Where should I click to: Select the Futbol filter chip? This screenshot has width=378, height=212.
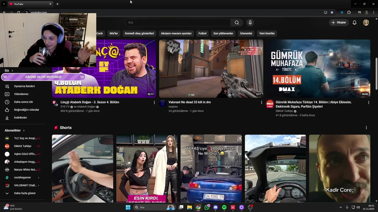pos(202,33)
